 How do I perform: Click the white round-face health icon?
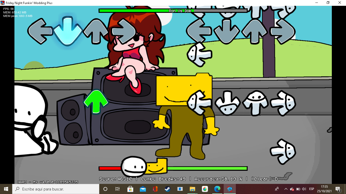click(133, 167)
